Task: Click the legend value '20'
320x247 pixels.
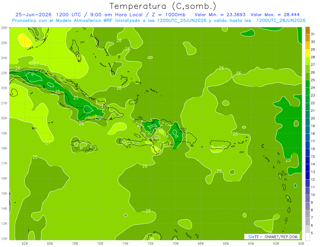Action: click(x=313, y=118)
